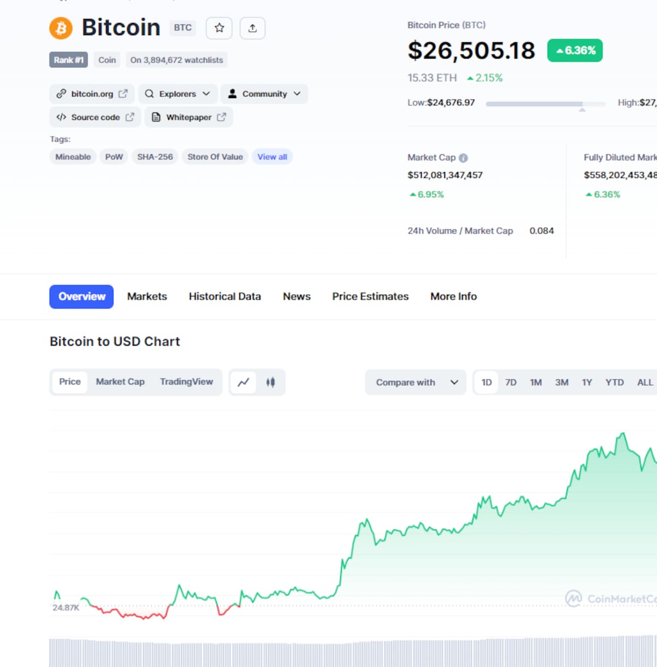Visit the bitcoin.org website link
657x667 pixels.
(92, 94)
